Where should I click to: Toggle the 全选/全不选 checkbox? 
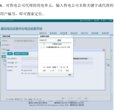pos(22,70)
